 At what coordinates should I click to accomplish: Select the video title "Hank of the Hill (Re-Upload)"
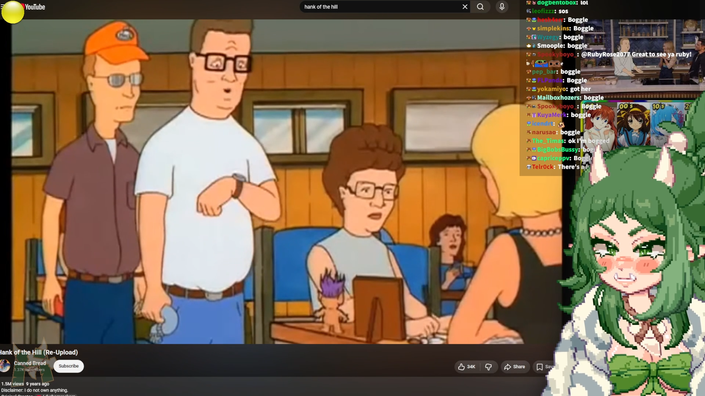pyautogui.click(x=39, y=352)
